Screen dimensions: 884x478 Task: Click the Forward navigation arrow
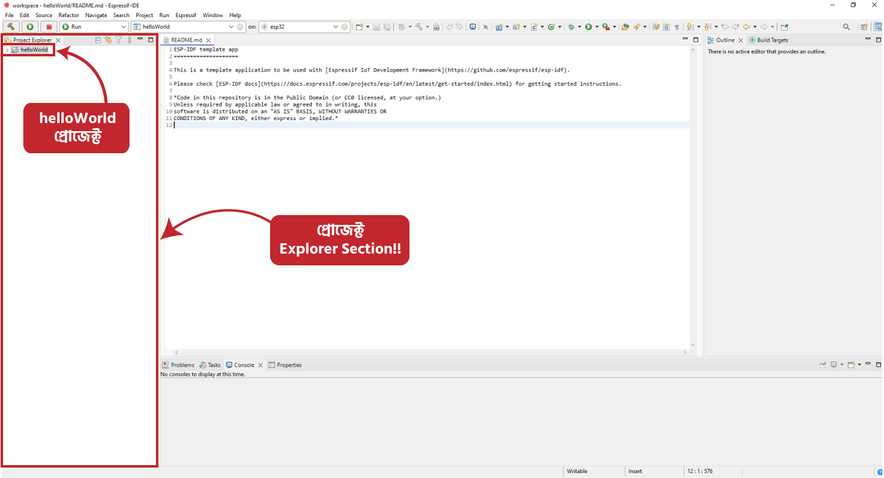(764, 27)
